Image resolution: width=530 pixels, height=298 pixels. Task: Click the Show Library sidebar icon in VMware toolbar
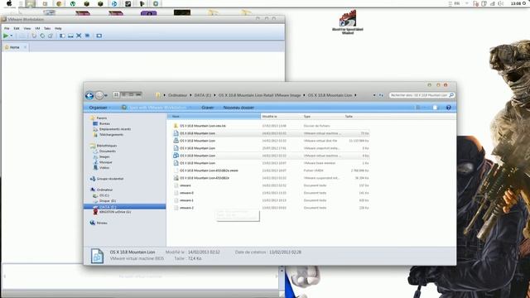click(x=62, y=36)
